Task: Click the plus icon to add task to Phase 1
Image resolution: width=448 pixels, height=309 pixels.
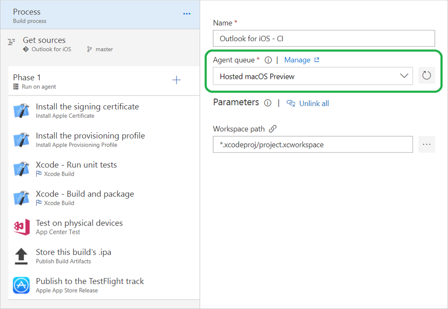Action: click(x=177, y=80)
